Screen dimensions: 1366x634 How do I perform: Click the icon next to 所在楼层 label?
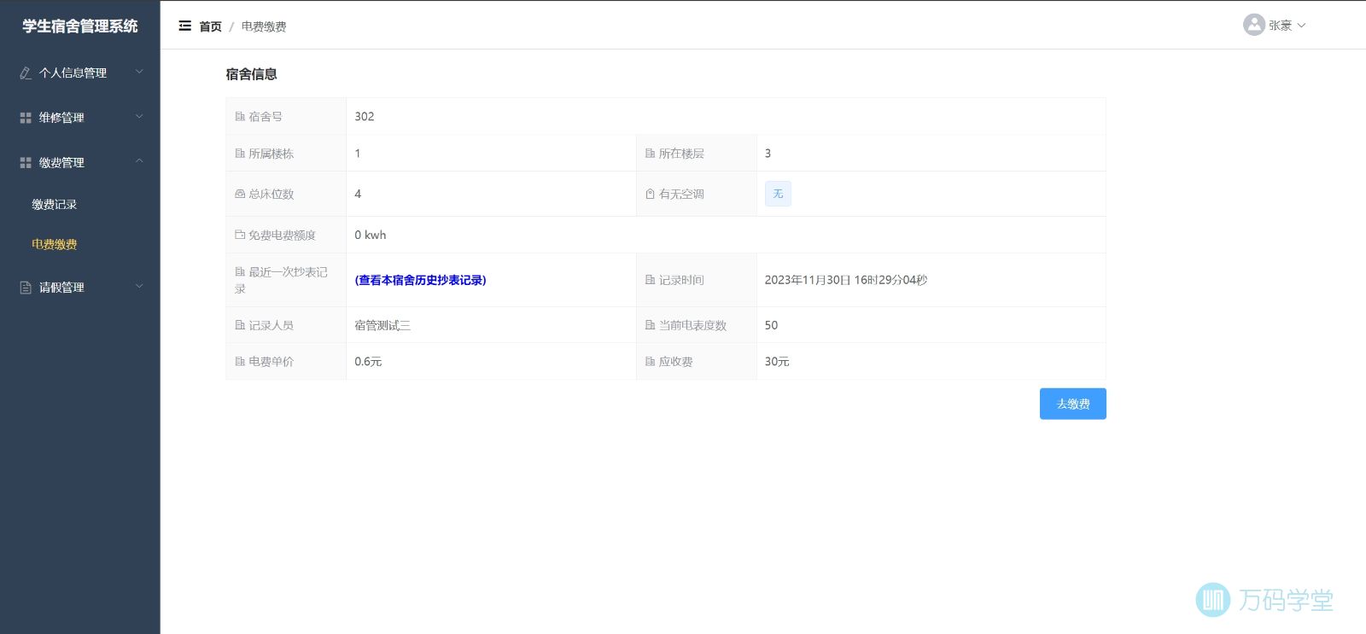[650, 154]
